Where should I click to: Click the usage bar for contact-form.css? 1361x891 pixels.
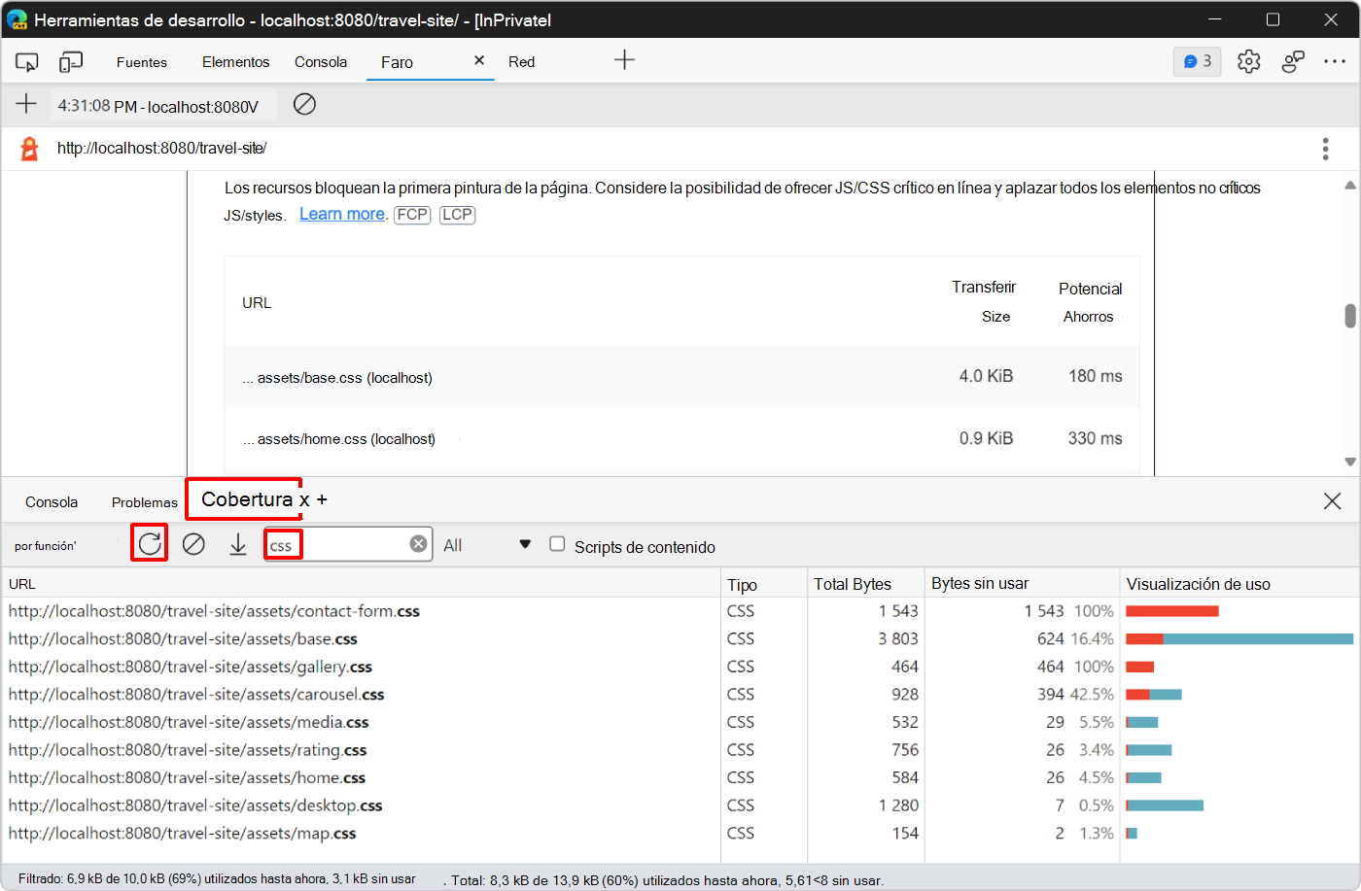(1172, 611)
